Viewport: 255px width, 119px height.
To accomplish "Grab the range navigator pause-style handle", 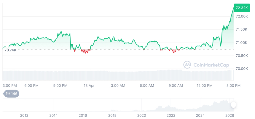I will (234, 105).
